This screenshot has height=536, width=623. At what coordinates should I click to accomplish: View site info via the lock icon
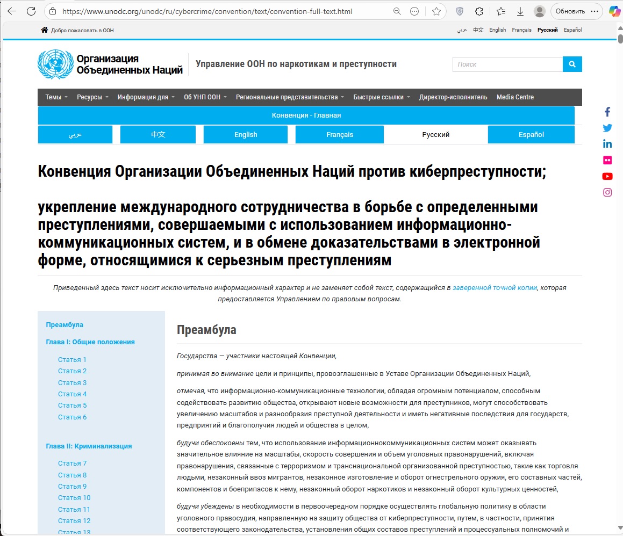[53, 11]
